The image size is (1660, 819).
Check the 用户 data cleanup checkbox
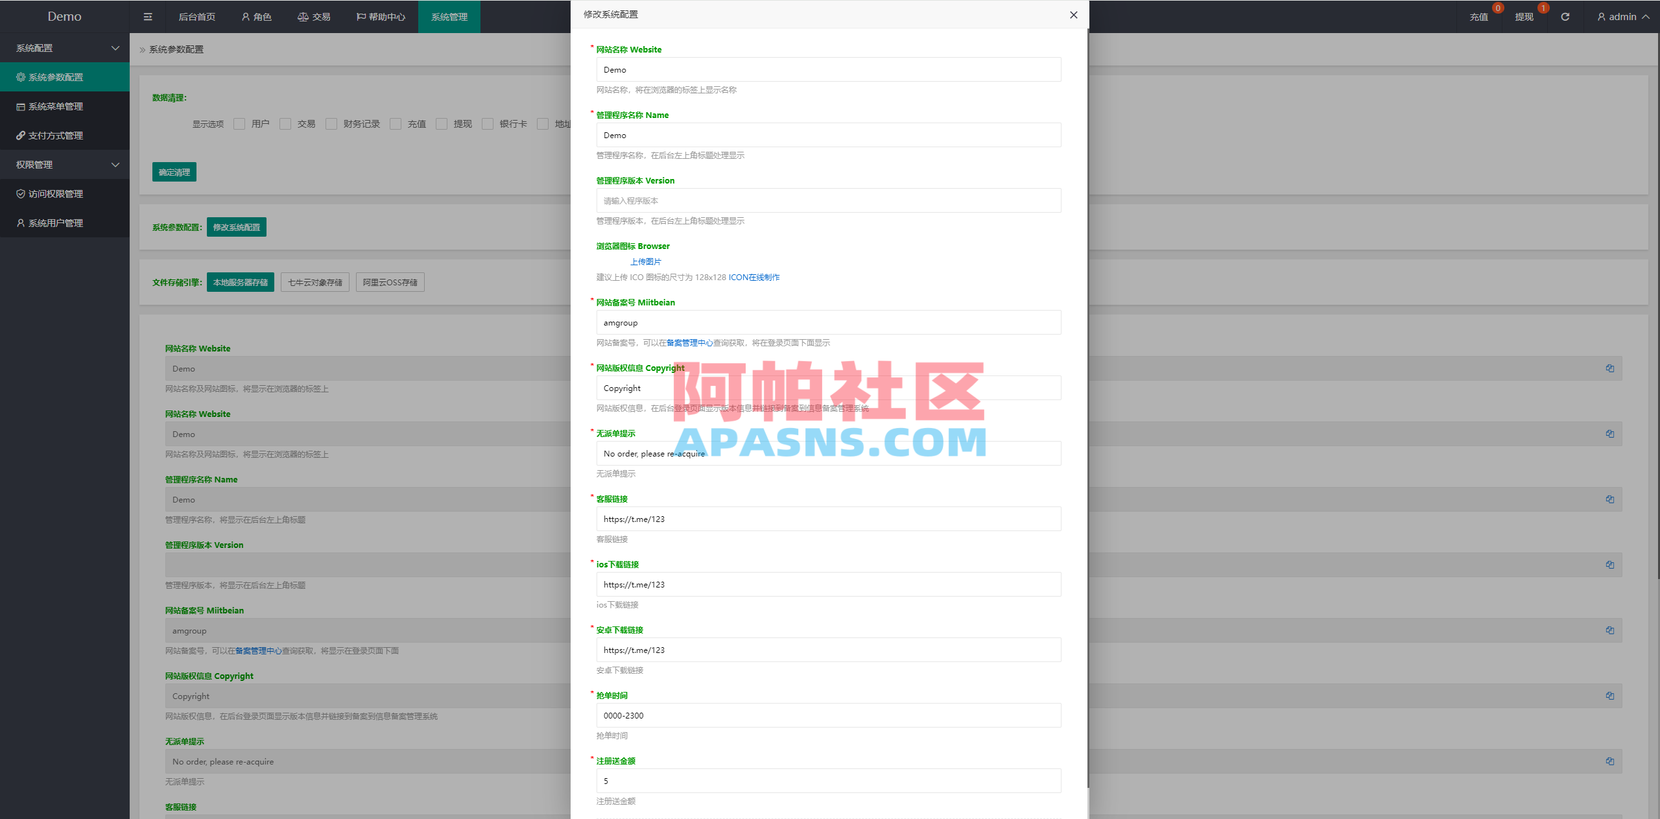coord(239,123)
